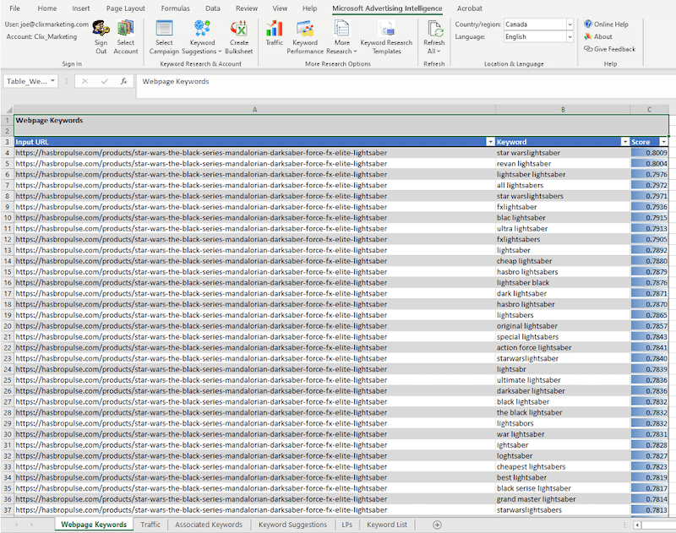
Task: Select the 'action force lightsaber' cell
Action: tap(563, 348)
